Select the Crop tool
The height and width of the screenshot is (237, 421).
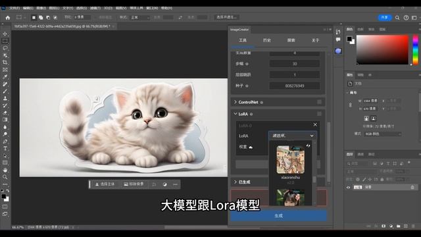click(x=5, y=63)
